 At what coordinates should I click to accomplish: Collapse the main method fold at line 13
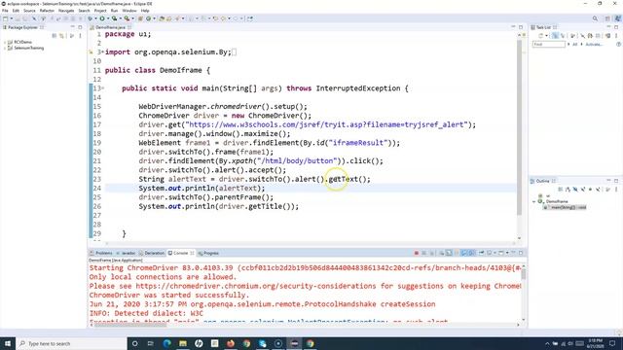[103, 88]
